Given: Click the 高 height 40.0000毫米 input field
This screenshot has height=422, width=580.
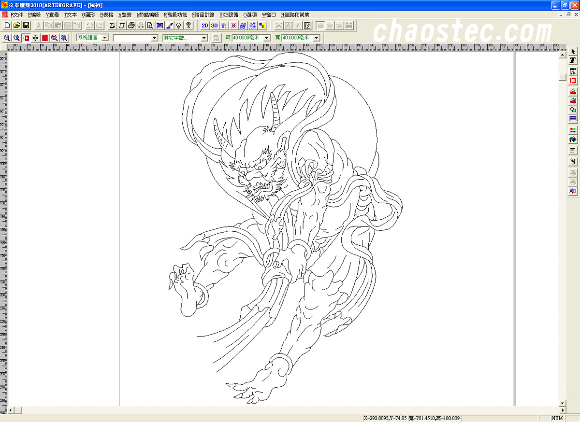Looking at the screenshot, I should tap(247, 38).
